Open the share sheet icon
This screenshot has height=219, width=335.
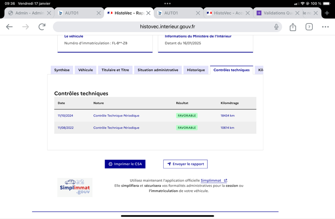[293, 27]
